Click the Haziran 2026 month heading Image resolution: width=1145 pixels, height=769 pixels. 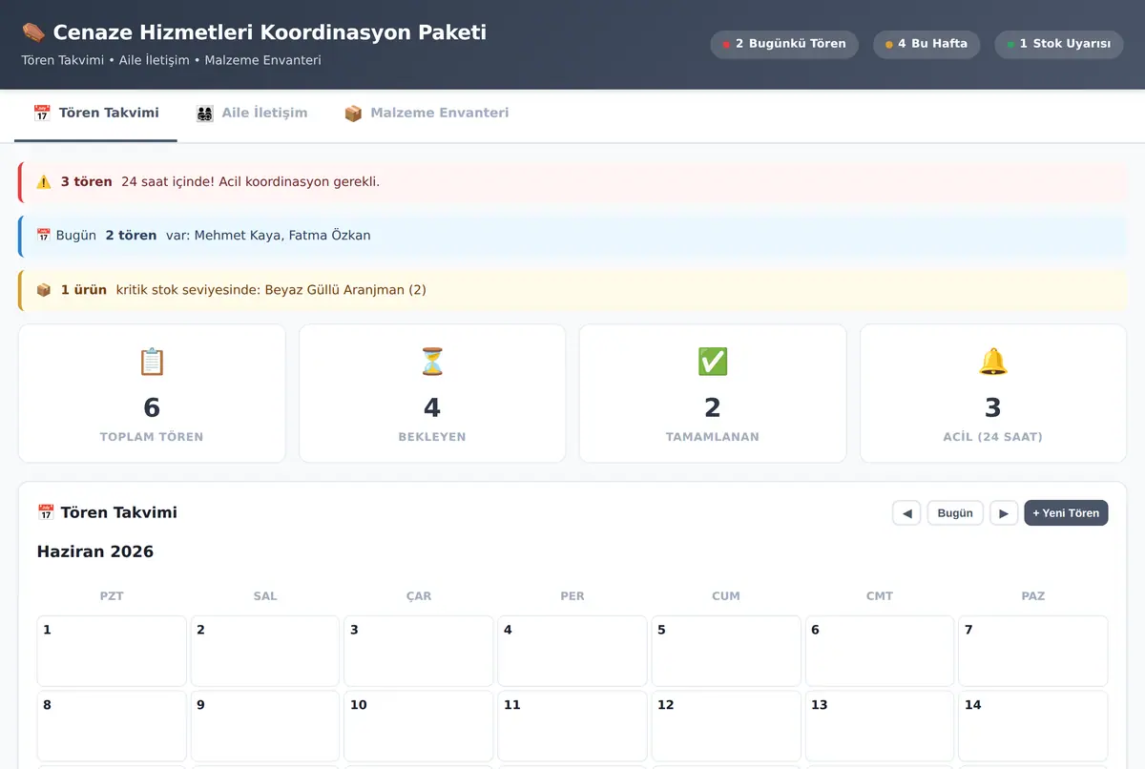(x=95, y=551)
